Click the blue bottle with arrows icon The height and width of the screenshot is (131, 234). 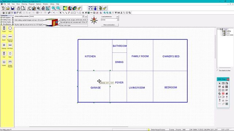[95, 8]
